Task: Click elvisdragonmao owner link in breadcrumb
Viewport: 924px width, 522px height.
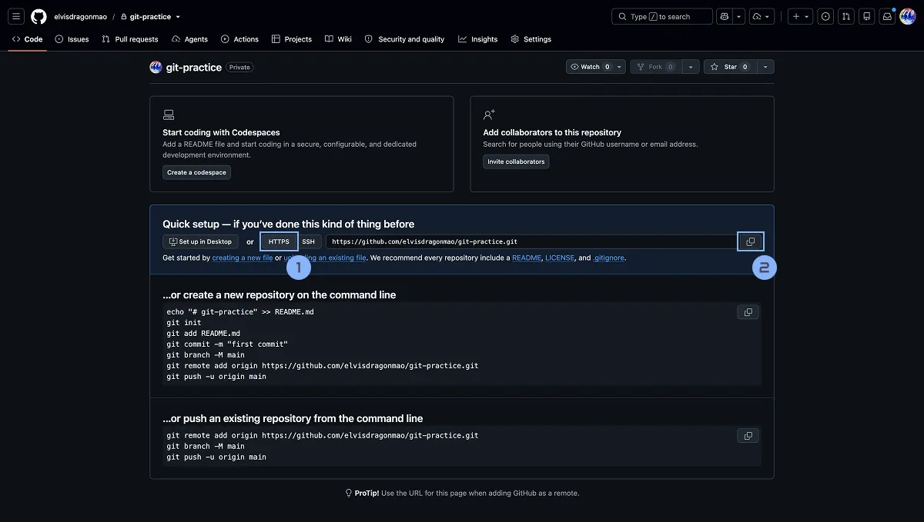Action: (82, 16)
